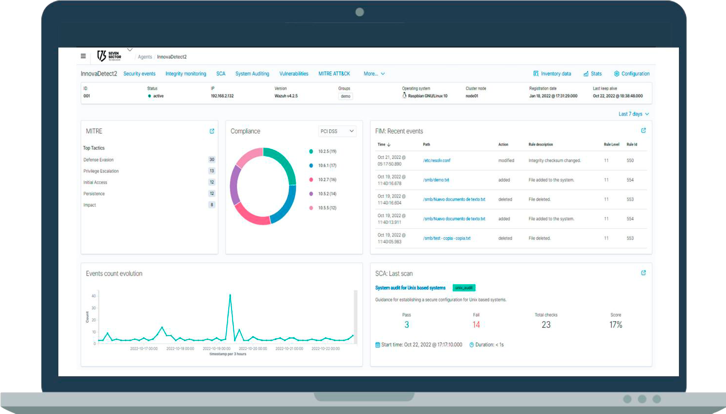Select Impact tactic
This screenshot has height=414, width=726.
coord(90,205)
